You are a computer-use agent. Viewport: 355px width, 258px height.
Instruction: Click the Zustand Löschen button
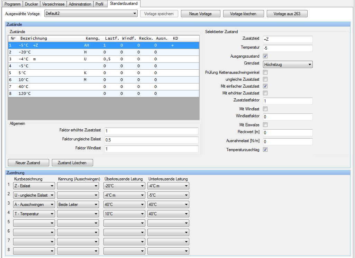[x=72, y=163]
